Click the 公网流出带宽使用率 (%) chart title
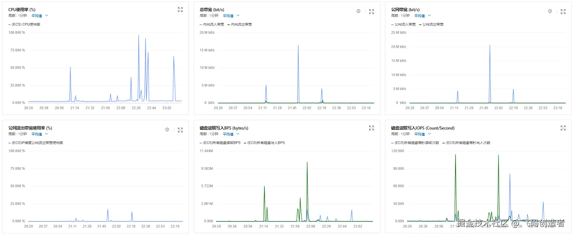This screenshot has height=235, width=572. [x=30, y=128]
